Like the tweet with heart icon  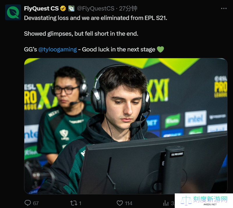(120, 203)
